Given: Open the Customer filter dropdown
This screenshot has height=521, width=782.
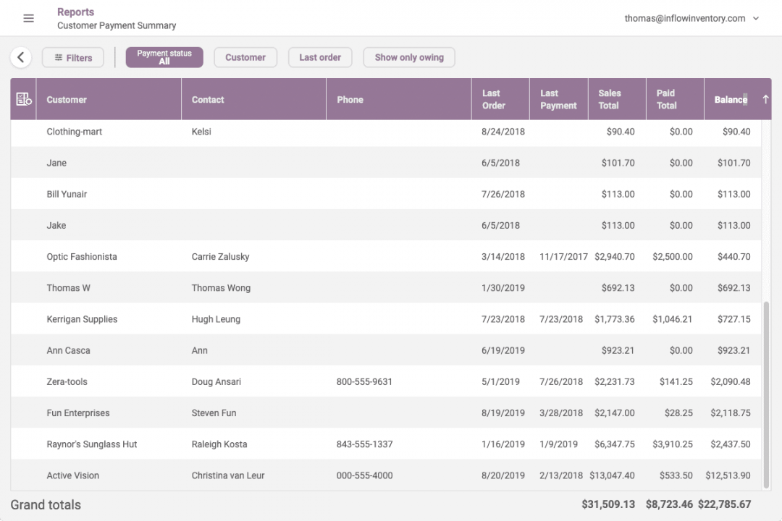Looking at the screenshot, I should pyautogui.click(x=245, y=57).
